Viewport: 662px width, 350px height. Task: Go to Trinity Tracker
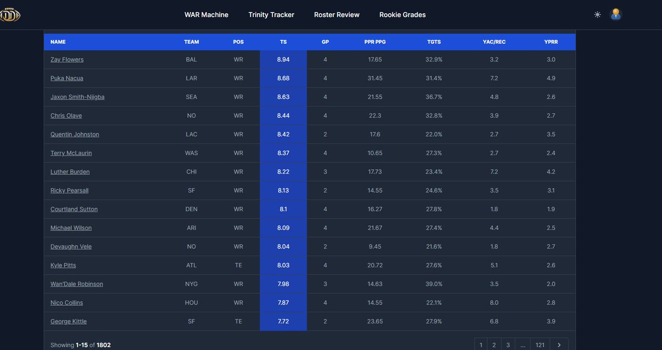271,15
